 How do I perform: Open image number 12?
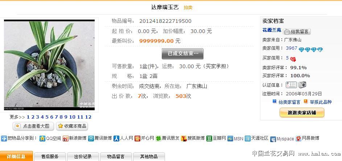point(88,117)
